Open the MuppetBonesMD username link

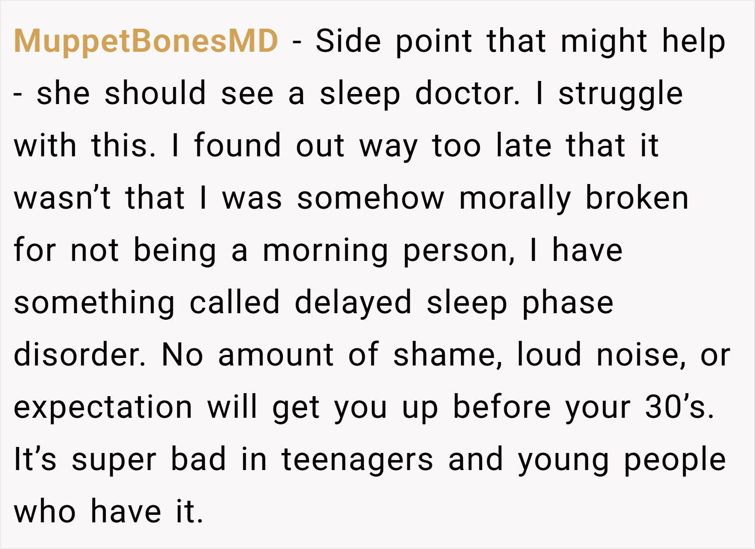click(146, 41)
